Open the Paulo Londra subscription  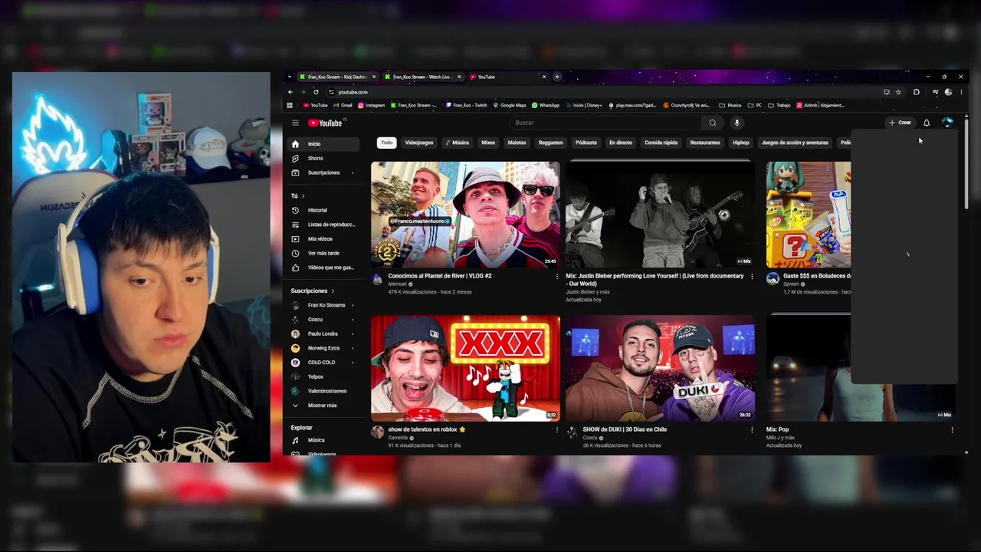coord(324,334)
